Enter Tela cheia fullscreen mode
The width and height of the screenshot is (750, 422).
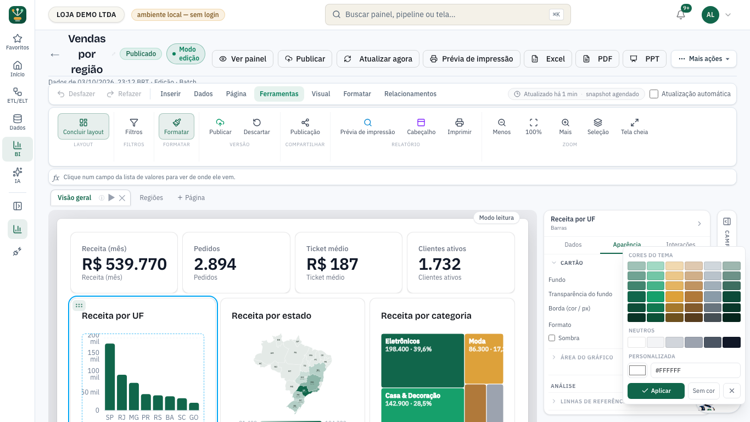tap(634, 126)
